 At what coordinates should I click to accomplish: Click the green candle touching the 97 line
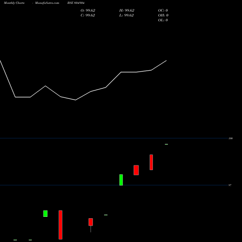tap(121, 180)
